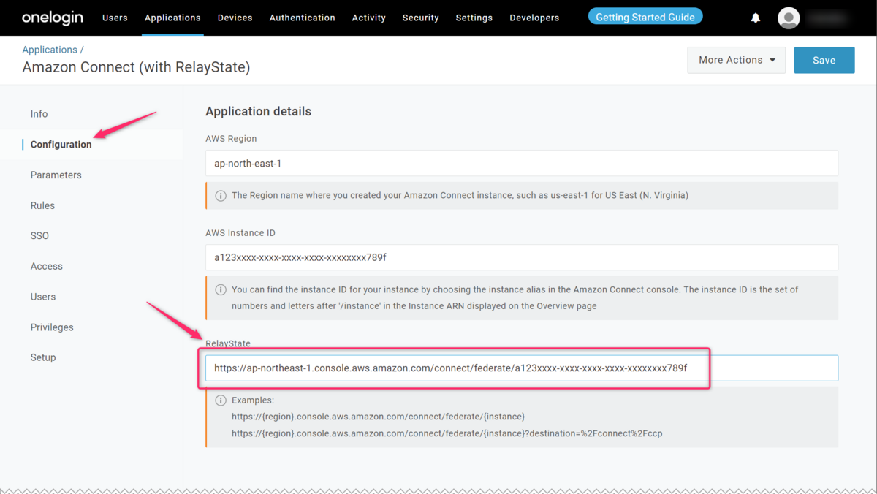
Task: Go back via Applications breadcrumb
Action: pos(50,50)
